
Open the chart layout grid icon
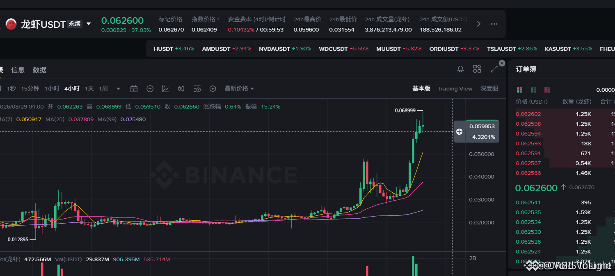477,69
